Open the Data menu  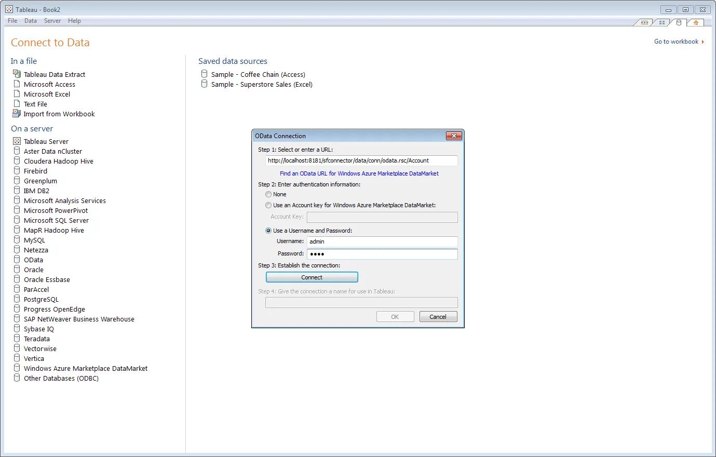pos(30,21)
